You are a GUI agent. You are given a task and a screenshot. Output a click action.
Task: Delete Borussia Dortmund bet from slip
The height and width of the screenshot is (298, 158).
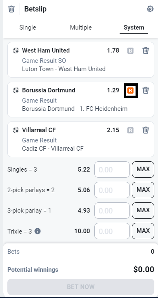tap(145, 90)
